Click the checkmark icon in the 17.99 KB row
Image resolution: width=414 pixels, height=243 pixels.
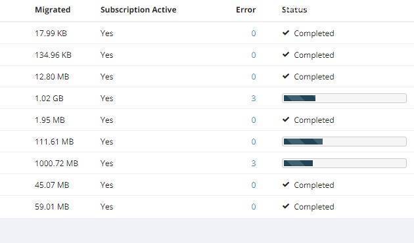coord(286,33)
